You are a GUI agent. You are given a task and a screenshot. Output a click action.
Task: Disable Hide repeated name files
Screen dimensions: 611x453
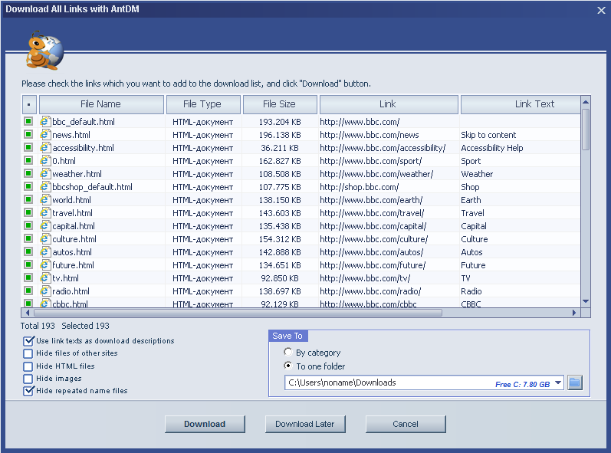pos(28,391)
